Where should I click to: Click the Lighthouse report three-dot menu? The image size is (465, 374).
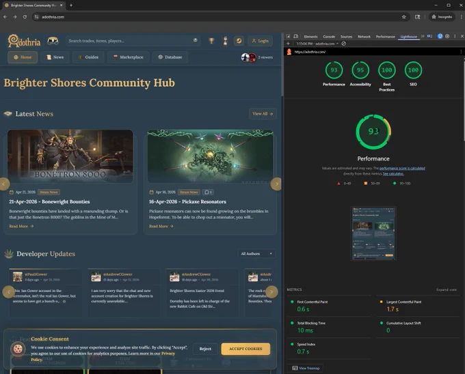(x=461, y=52)
